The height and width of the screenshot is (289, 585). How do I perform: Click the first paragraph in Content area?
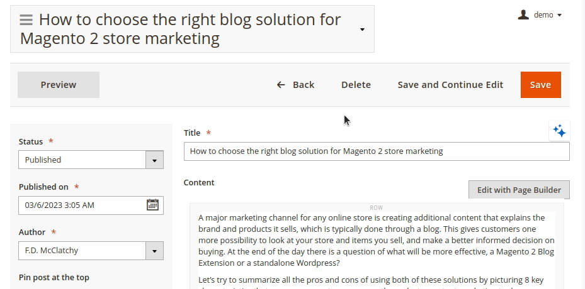pos(376,240)
